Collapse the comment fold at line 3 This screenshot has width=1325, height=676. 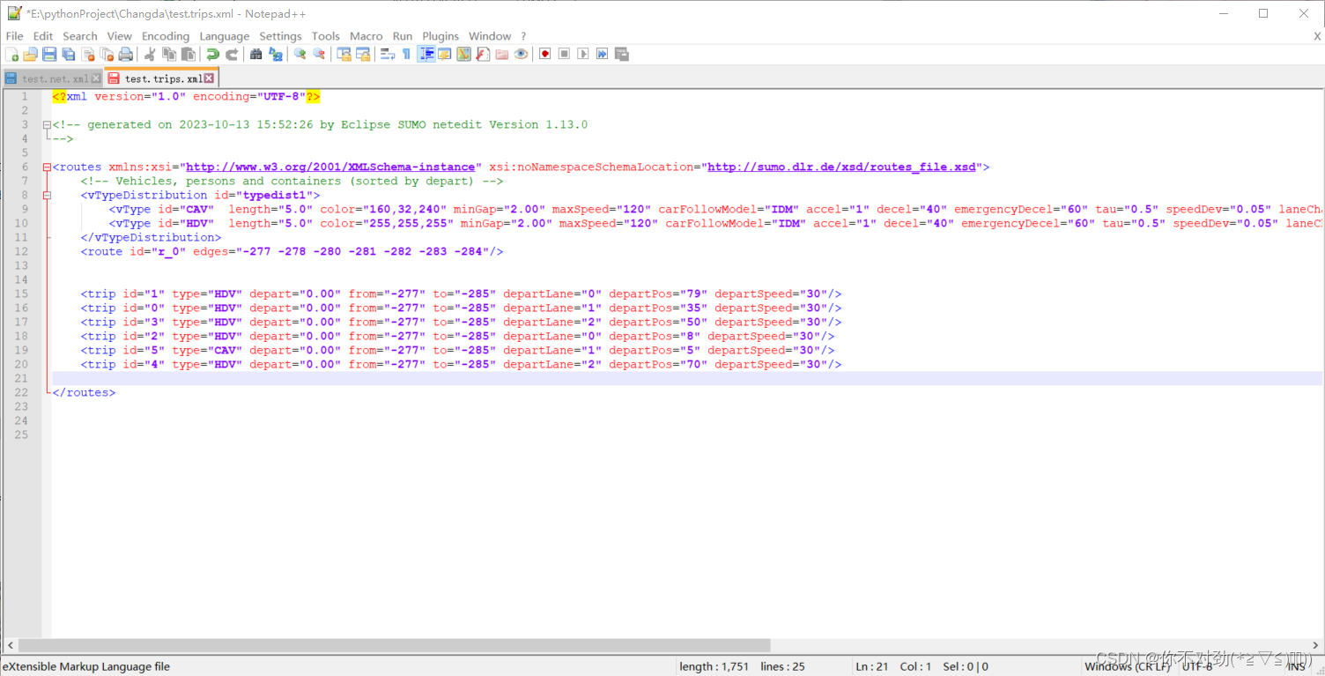click(47, 124)
